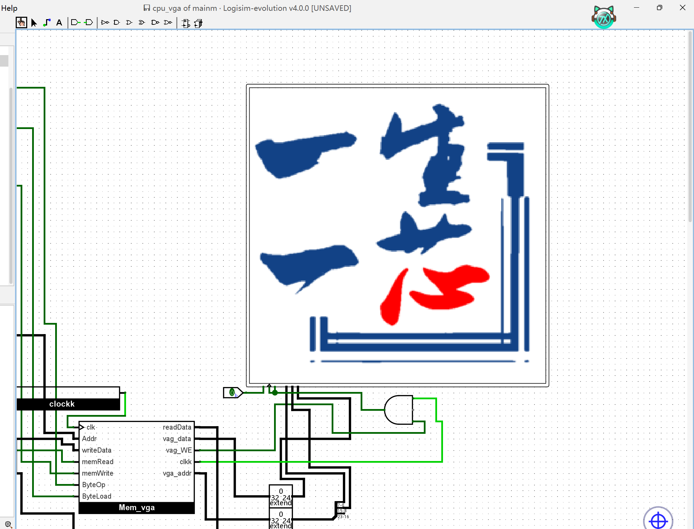694x529 pixels.
Task: Select the D flip-flop tool
Action: click(186, 23)
